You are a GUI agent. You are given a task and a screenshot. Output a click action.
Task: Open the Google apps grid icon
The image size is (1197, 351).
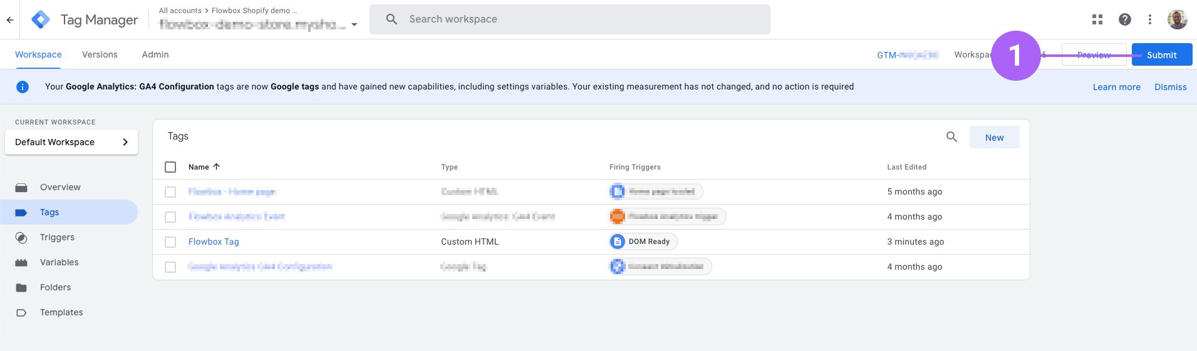[1097, 19]
